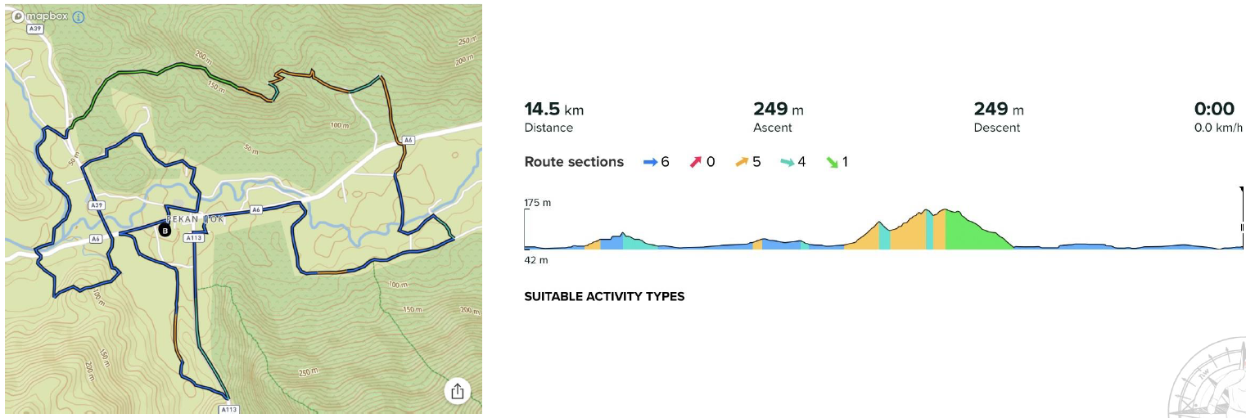
Task: Select the red steep uphill arrow icon
Action: pyautogui.click(x=696, y=162)
